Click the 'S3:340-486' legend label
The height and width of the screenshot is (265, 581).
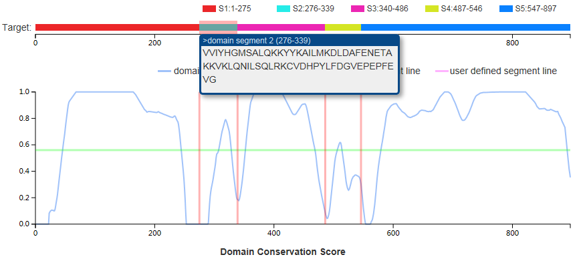[x=388, y=9]
